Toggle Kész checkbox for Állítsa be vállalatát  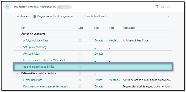click(80, 34)
